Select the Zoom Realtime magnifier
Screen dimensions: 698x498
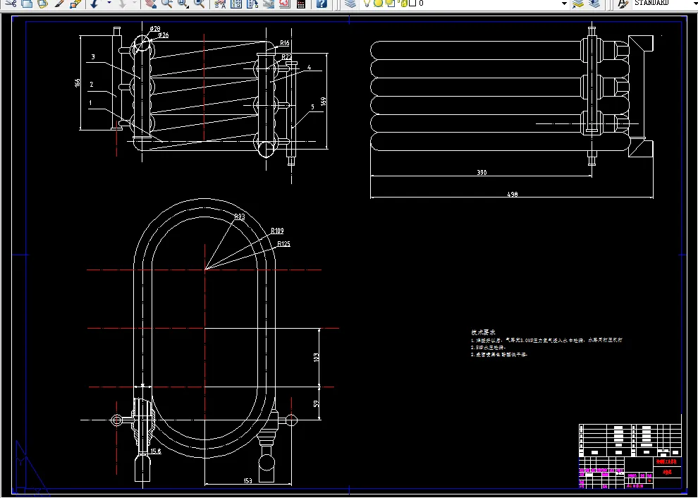[167, 3]
